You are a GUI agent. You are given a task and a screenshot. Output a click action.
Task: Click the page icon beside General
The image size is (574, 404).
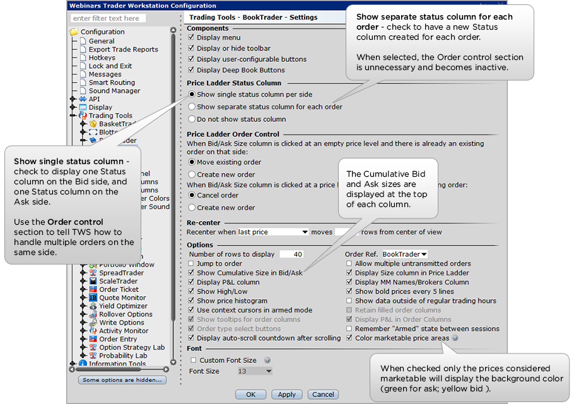[x=83, y=41]
